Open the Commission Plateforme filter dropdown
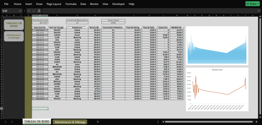262x125 pixels. click(x=124, y=27)
